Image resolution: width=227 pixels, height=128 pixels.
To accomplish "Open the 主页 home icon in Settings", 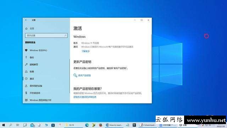I will coord(26,28).
